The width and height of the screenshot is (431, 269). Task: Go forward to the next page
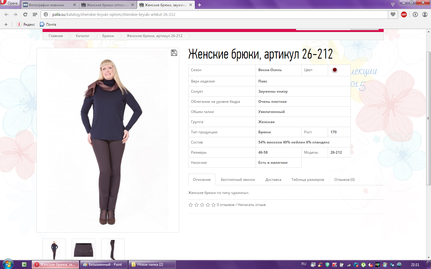[16, 14]
